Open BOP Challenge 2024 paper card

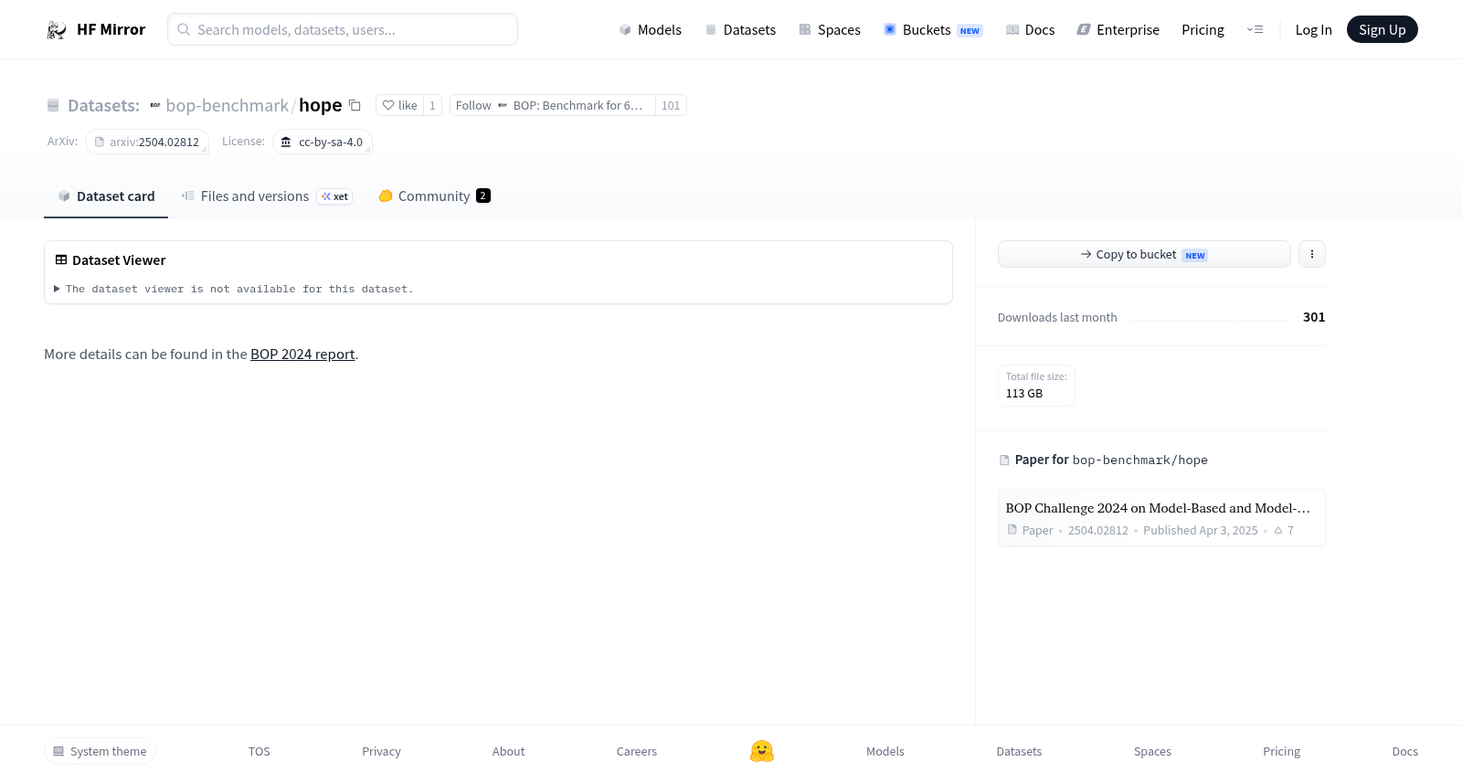coord(1161,518)
